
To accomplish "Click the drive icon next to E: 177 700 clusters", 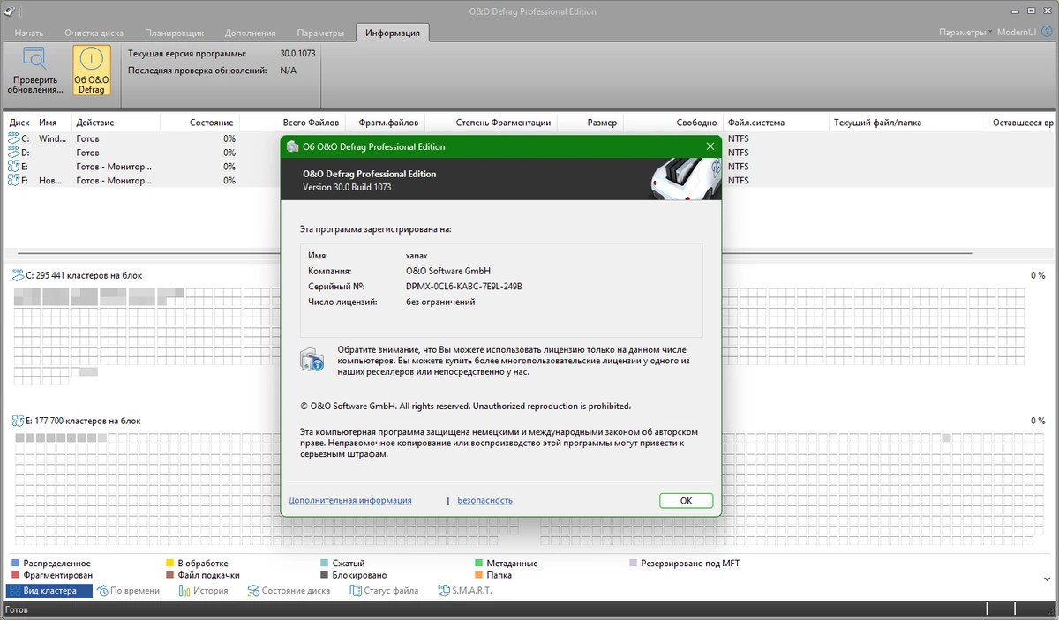I will [18, 421].
